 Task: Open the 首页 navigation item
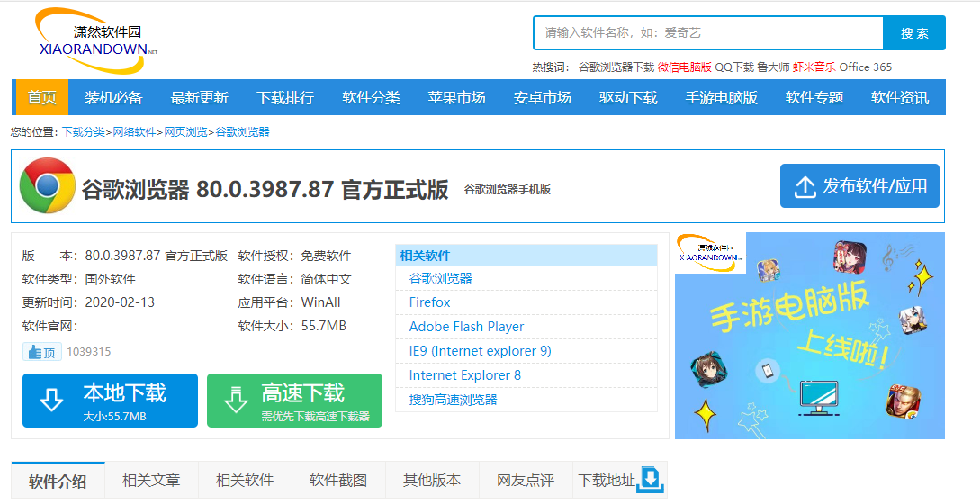[x=41, y=98]
